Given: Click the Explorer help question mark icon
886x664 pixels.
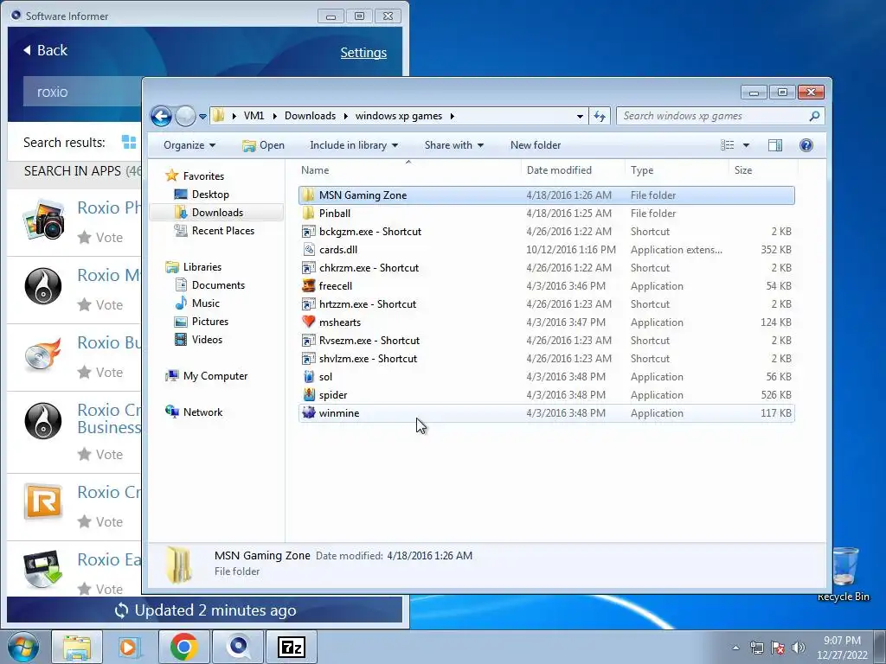Looking at the screenshot, I should click(806, 145).
